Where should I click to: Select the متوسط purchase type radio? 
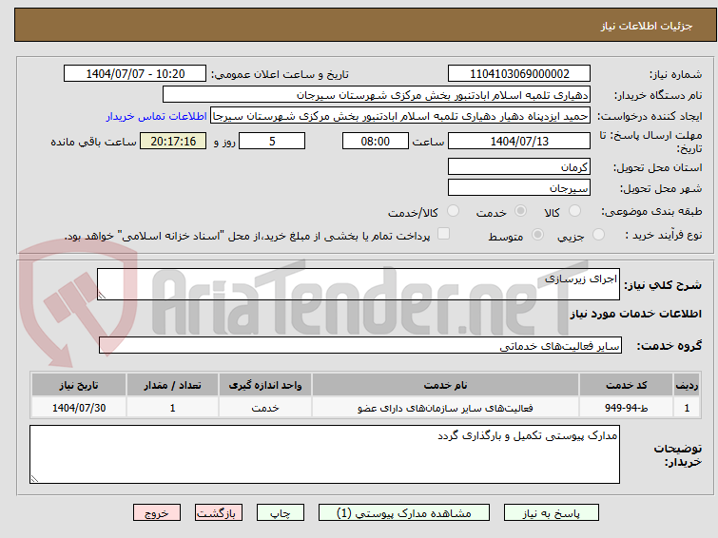click(537, 235)
